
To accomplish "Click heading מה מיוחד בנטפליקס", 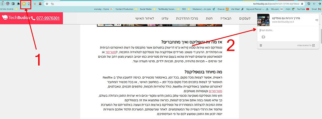I will [203, 72].
